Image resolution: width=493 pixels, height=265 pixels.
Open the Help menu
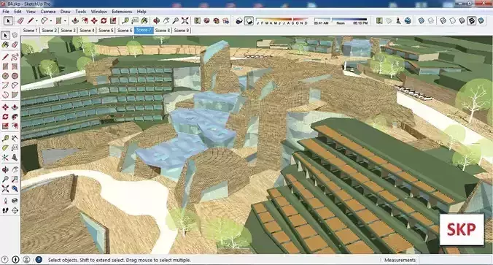click(141, 12)
